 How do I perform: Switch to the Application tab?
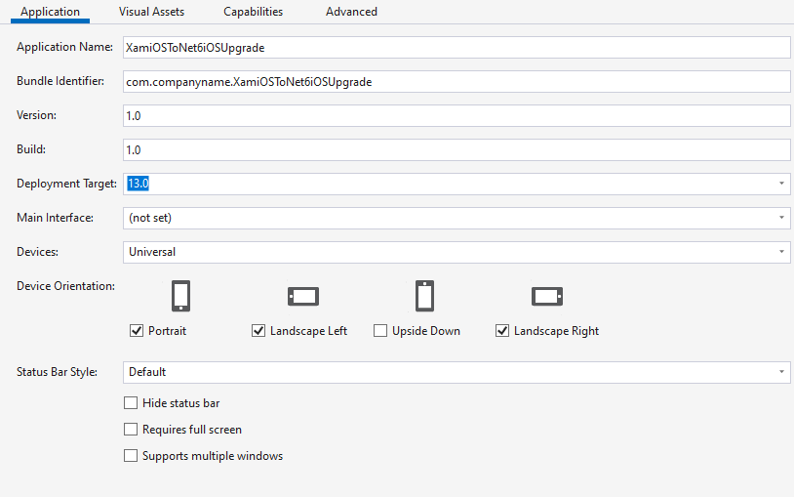coord(50,12)
